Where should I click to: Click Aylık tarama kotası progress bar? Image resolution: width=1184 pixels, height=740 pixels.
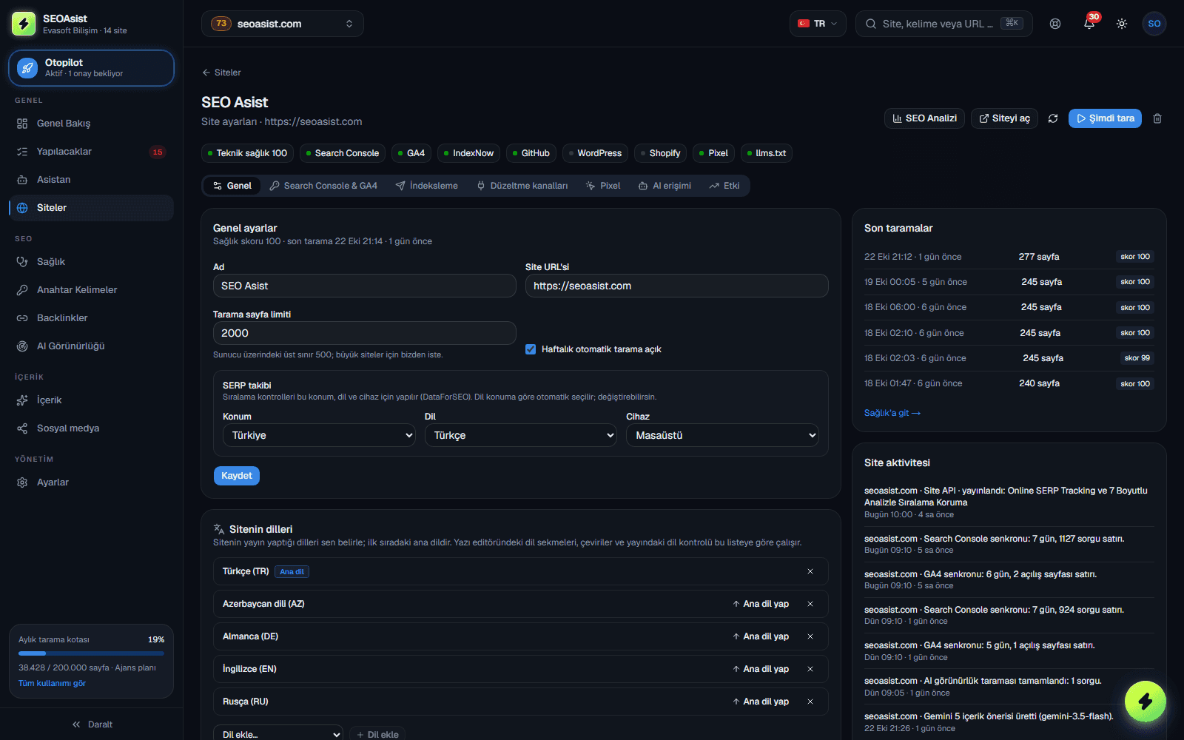click(x=92, y=653)
